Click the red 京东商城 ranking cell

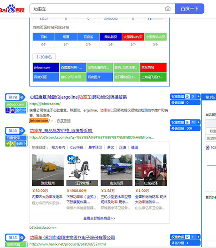click(x=153, y=67)
